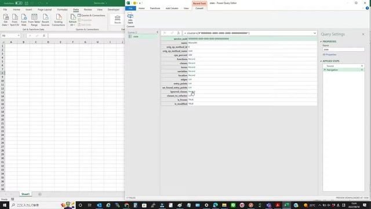The image size is (371, 209).
Task: Collapse the APPLIED STEPS section
Action: click(321, 61)
